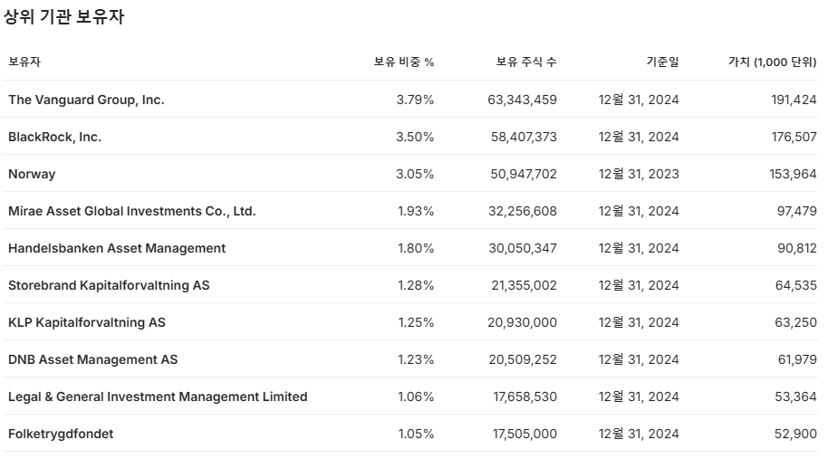828x459 pixels.
Task: Click the value 191,424
Action: (x=794, y=100)
